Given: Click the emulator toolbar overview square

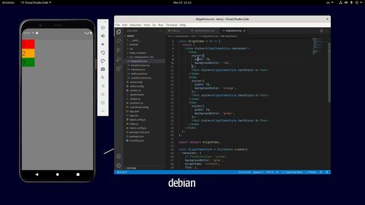Looking at the screenshot, I should pos(103,102).
